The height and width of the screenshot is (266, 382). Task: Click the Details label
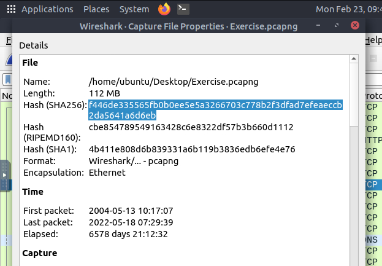(x=33, y=45)
